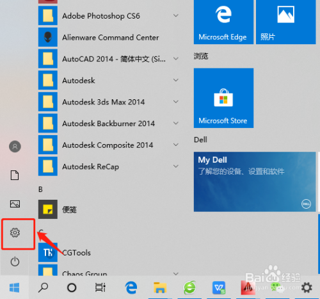Open Microsoft Store tile
The image size is (320, 299).
pos(223,98)
